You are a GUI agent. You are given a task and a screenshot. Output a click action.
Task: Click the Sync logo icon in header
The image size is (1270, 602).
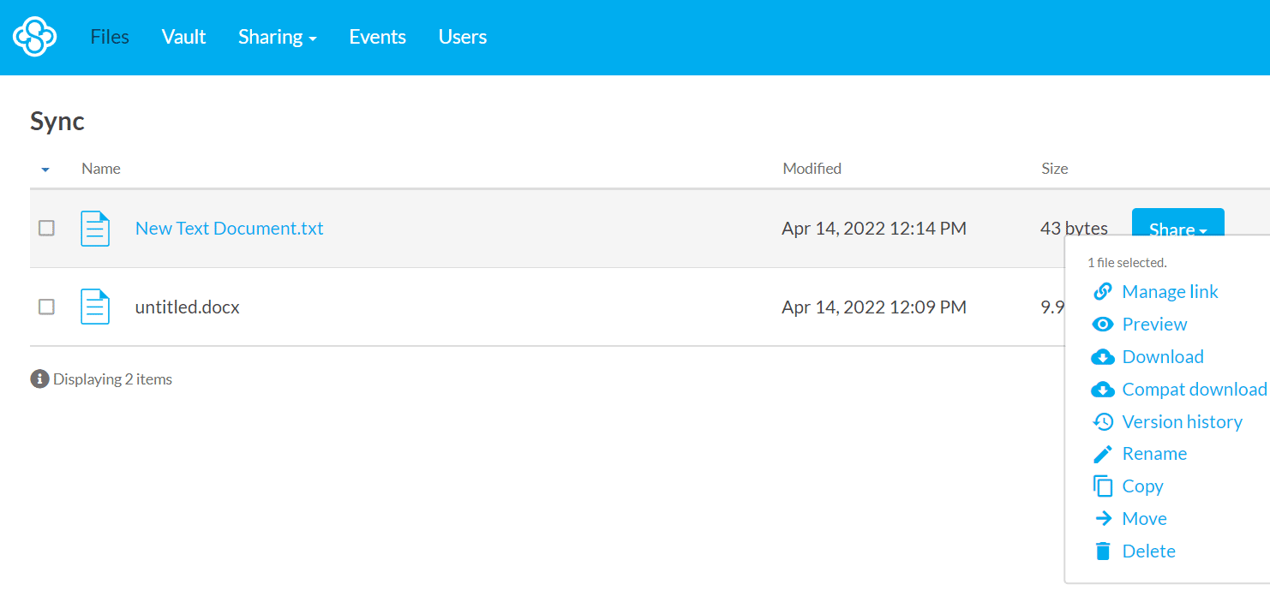(34, 37)
